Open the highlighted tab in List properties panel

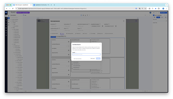coord(158,17)
